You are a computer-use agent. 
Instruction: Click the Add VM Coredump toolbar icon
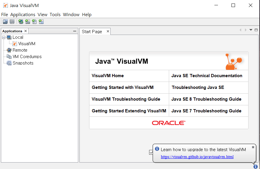[34, 22]
